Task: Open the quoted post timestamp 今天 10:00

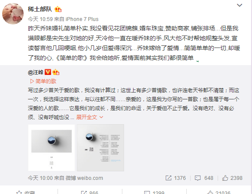Action: coord(40,178)
